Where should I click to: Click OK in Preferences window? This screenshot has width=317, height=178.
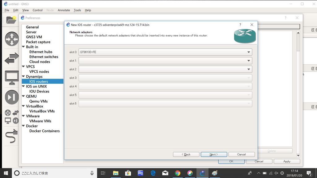click(231, 161)
